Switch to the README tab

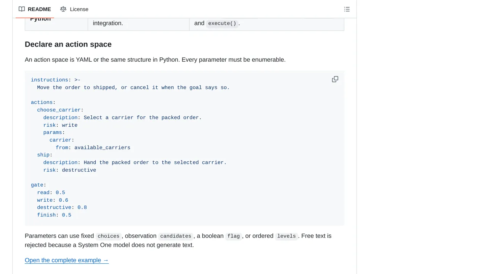click(x=35, y=9)
